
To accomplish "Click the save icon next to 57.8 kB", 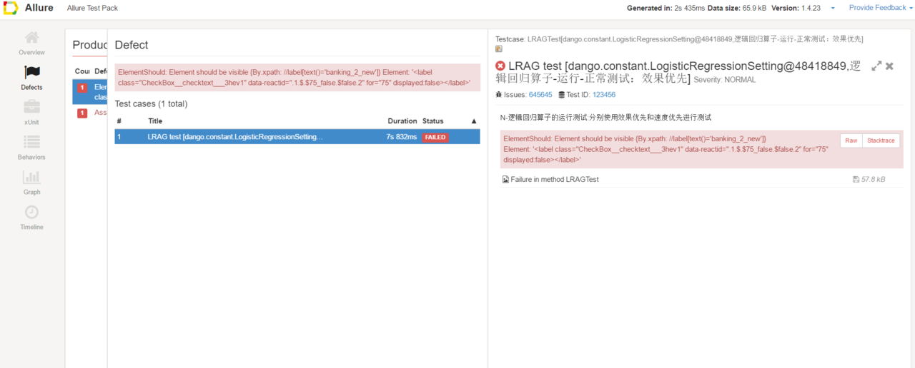I will click(x=856, y=180).
